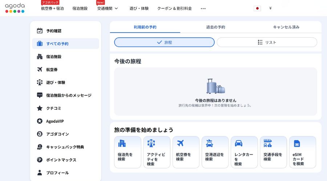Open the クチコミ sidebar link

click(65, 108)
